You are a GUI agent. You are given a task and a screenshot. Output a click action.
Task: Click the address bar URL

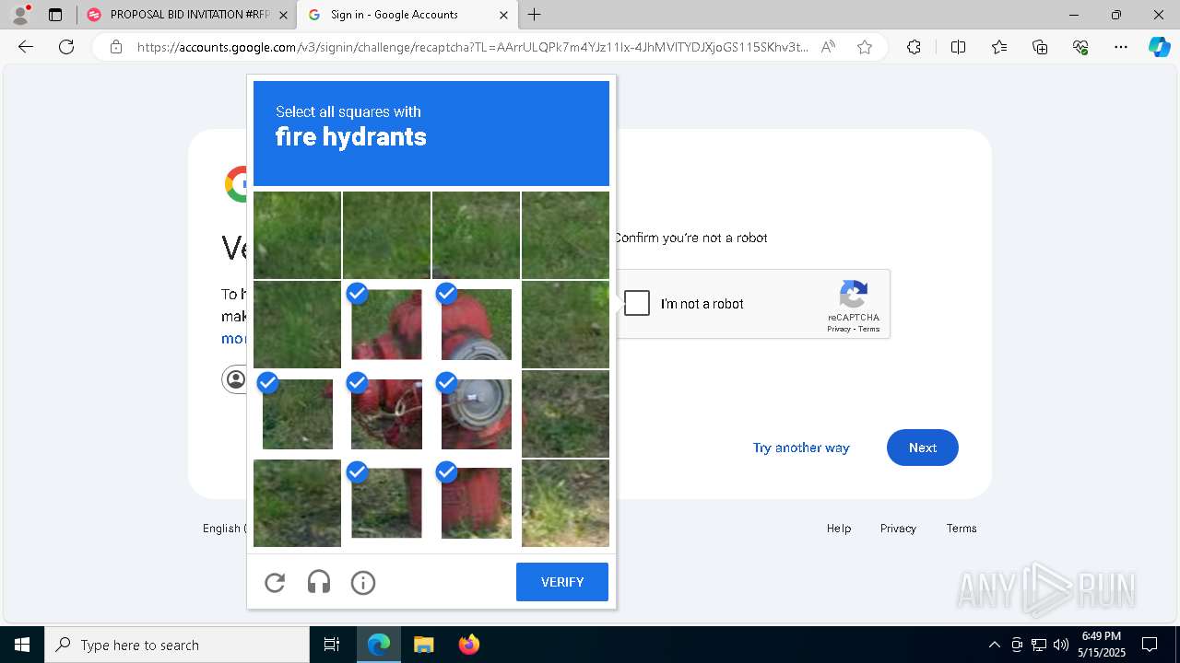coord(473,47)
